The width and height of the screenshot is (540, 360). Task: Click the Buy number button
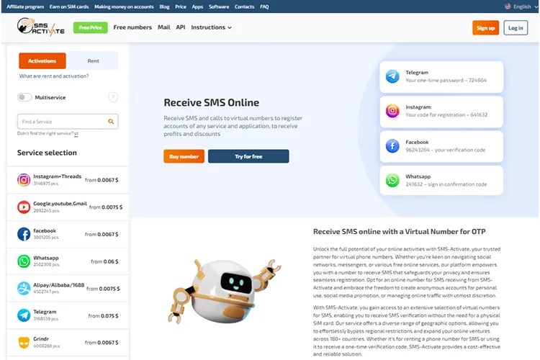pos(184,156)
